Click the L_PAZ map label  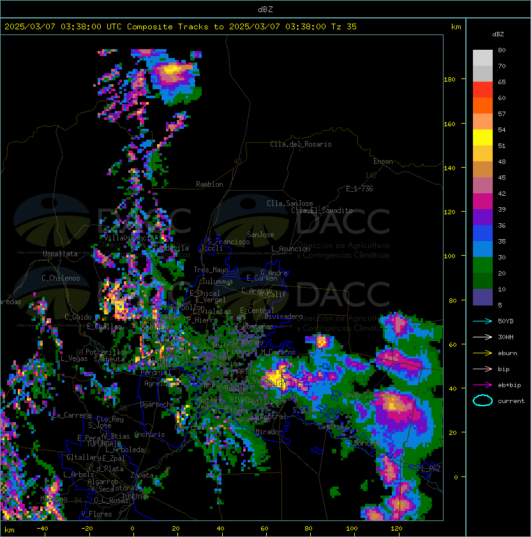[x=431, y=469]
